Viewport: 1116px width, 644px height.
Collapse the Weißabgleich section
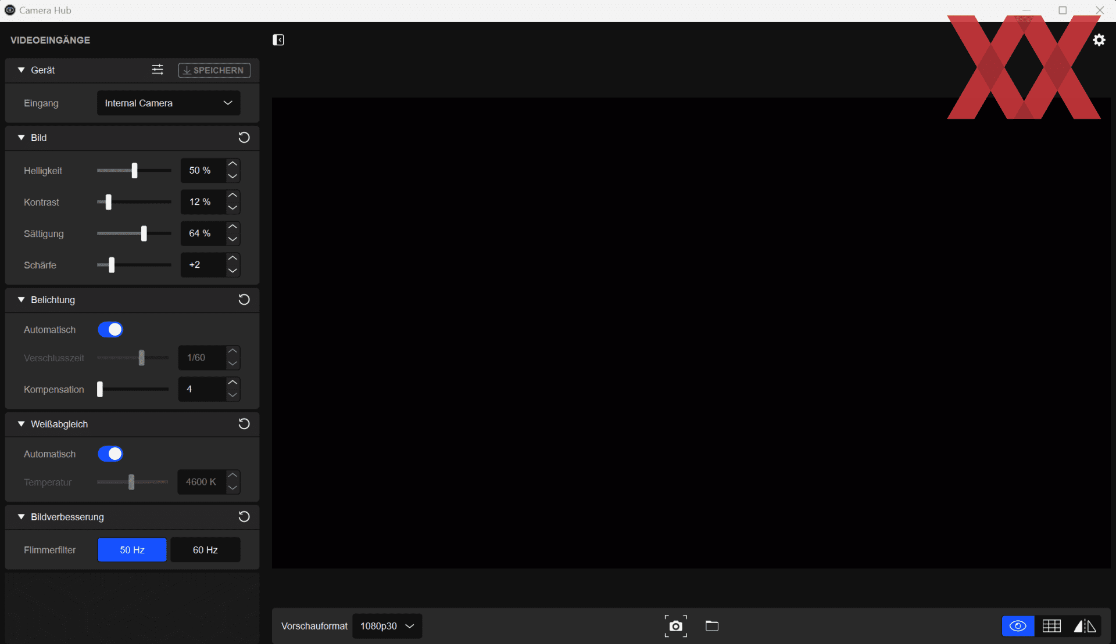coord(22,424)
